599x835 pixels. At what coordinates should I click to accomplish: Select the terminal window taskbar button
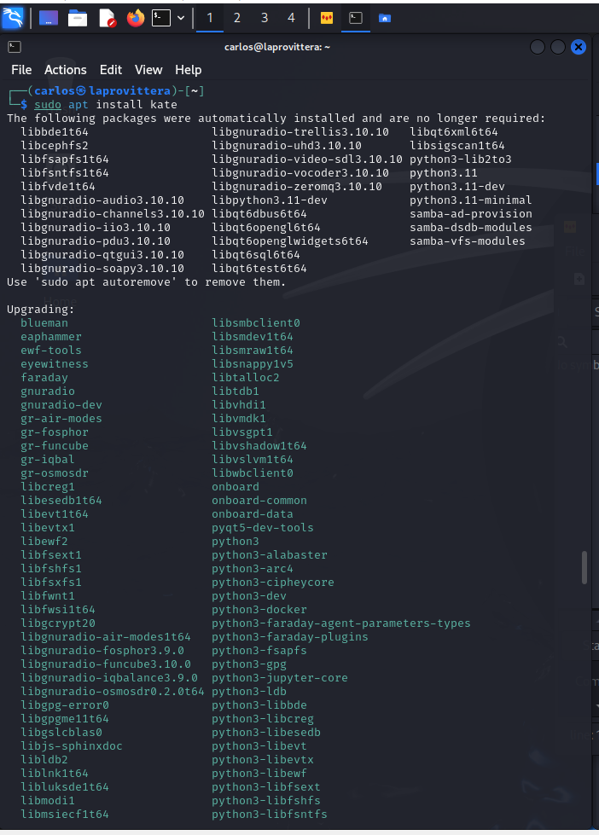356,18
